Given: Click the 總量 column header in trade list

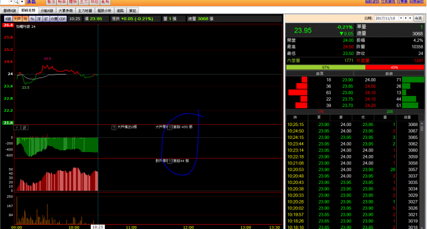Looking at the screenshot, I should tap(407, 117).
